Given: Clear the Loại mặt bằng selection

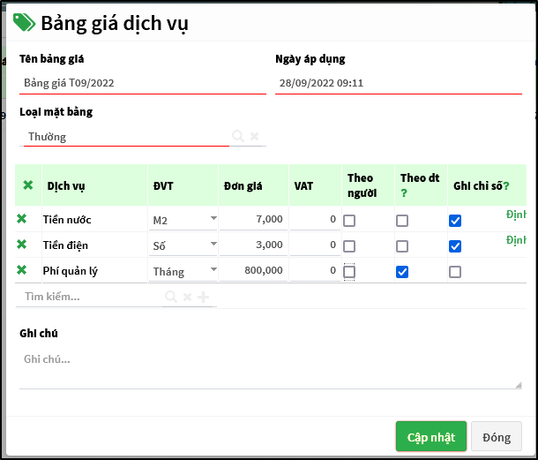Looking at the screenshot, I should click(254, 137).
